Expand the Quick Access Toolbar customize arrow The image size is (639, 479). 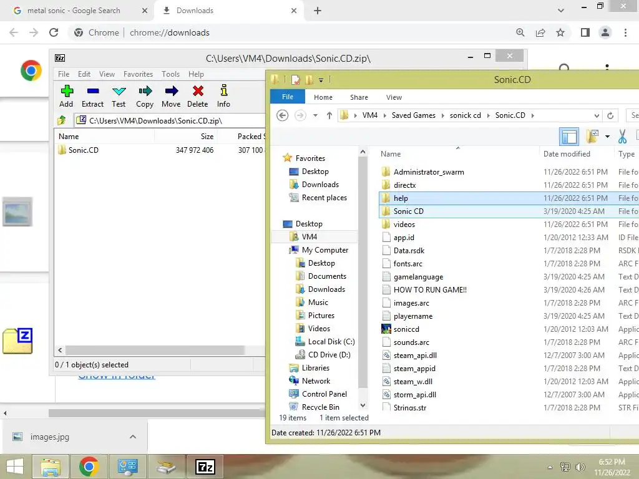(x=321, y=80)
